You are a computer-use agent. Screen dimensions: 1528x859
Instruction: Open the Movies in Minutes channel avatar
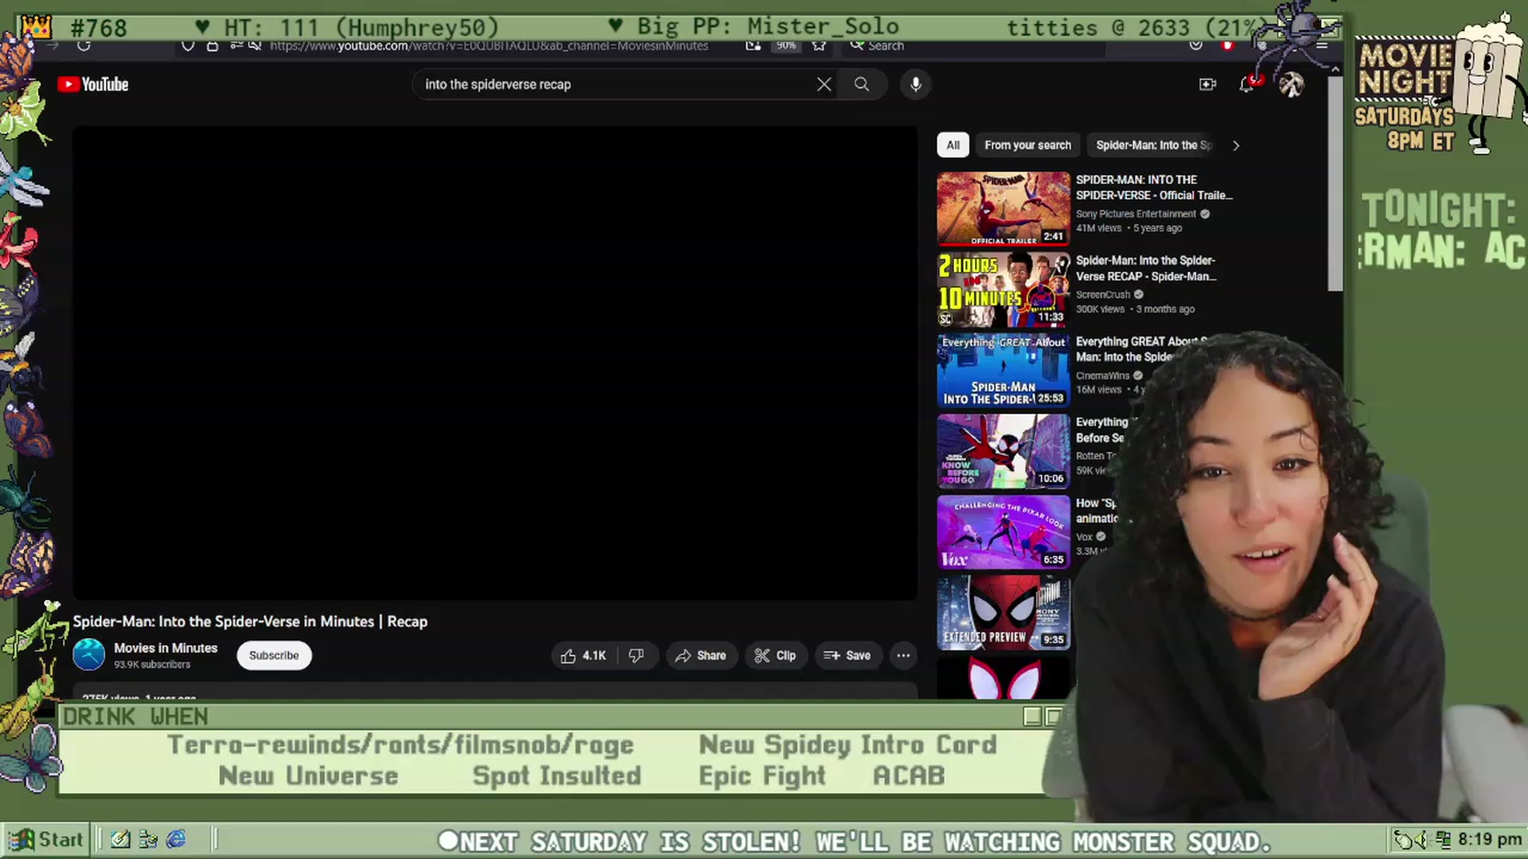88,655
